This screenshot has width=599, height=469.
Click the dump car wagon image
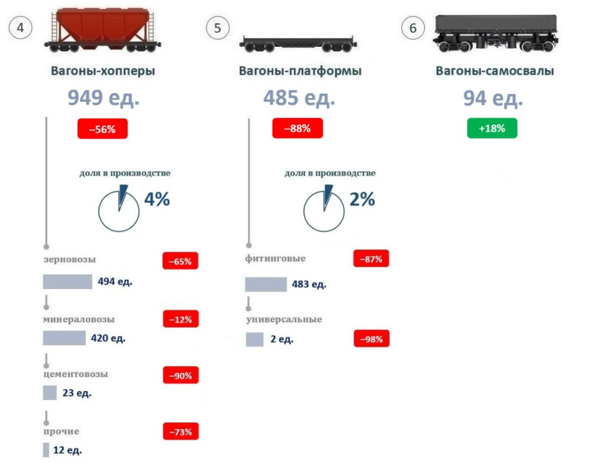click(x=495, y=33)
